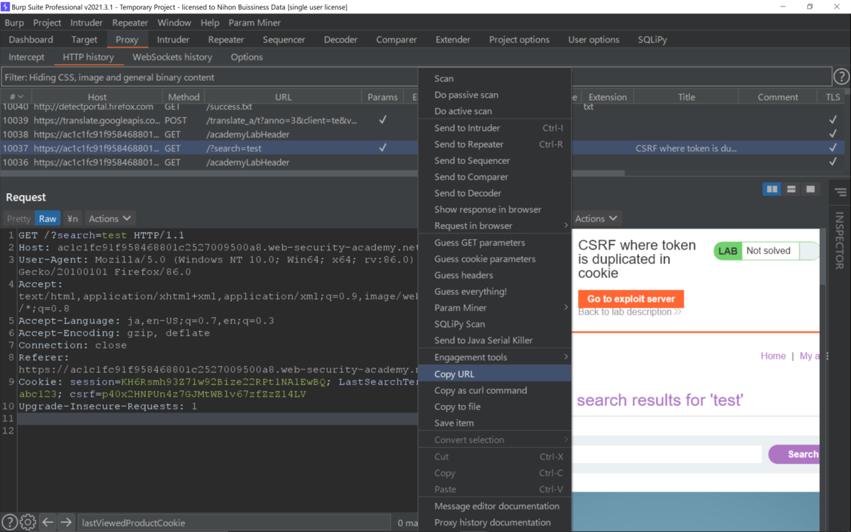This screenshot has width=851, height=532.
Task: Choose Do active scan in context menu
Action: pyautogui.click(x=494, y=111)
